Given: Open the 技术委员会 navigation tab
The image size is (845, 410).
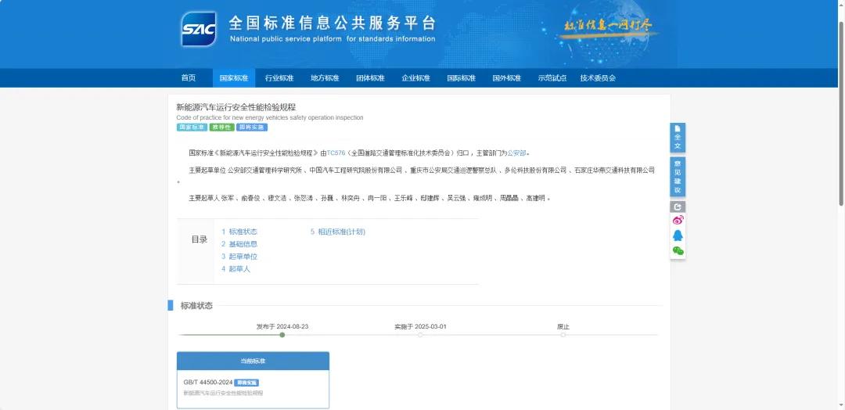Looking at the screenshot, I should point(599,77).
